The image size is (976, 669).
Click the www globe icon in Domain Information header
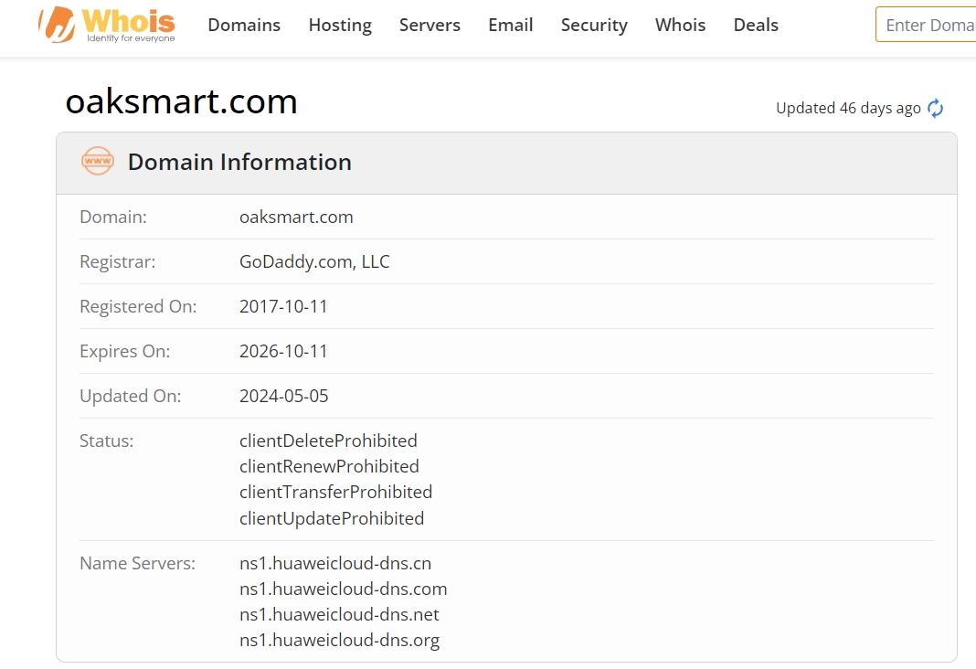click(98, 161)
